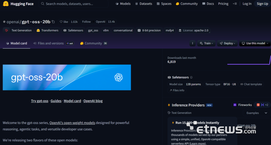Switch to the Files and versions tab

48,43
